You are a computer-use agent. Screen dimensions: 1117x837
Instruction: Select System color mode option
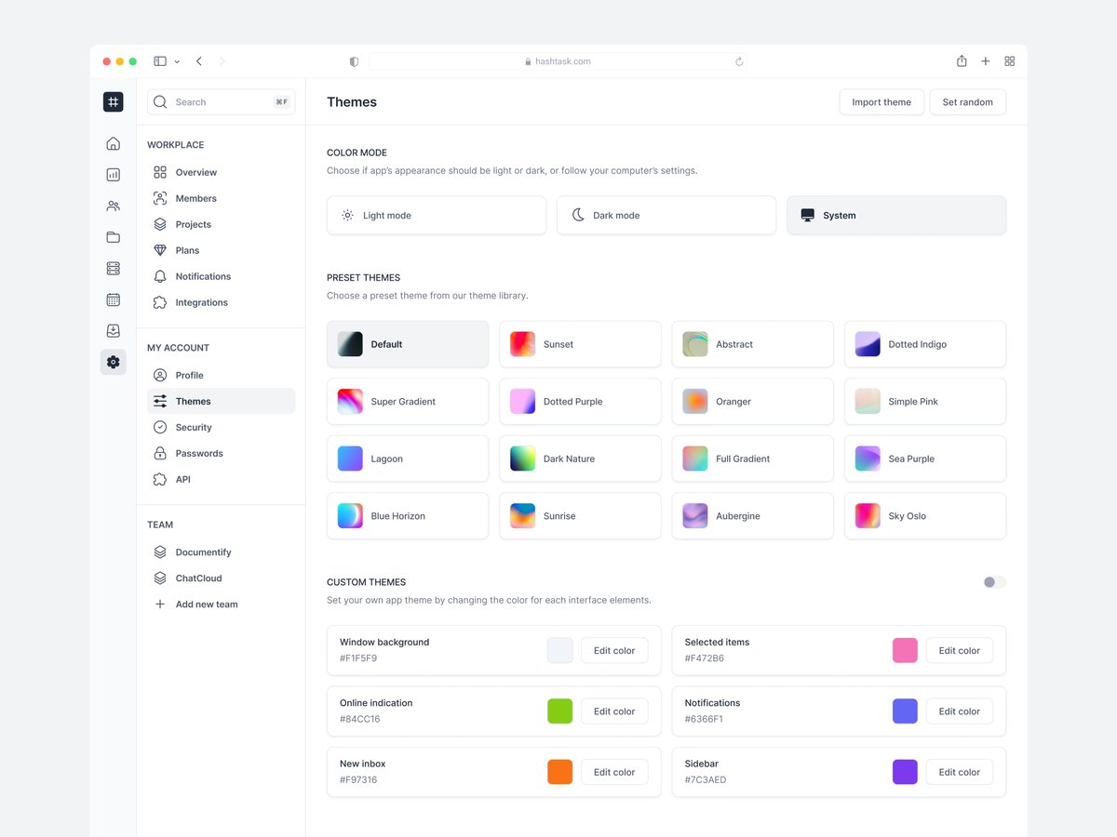tap(896, 215)
